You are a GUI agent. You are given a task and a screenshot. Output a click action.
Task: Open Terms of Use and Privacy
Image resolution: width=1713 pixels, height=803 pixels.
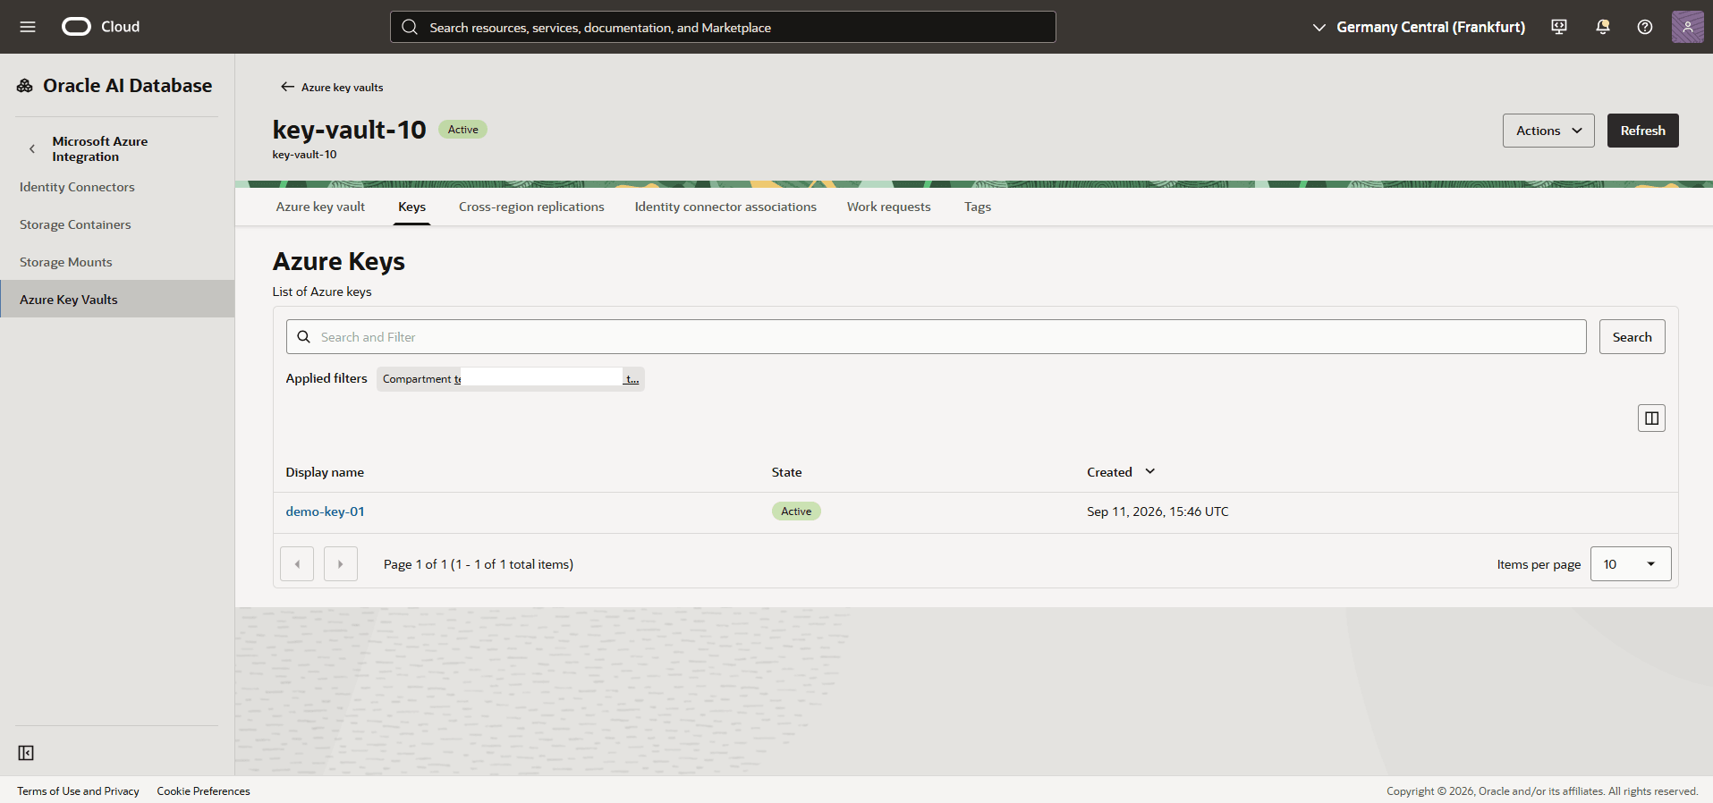pos(79,791)
